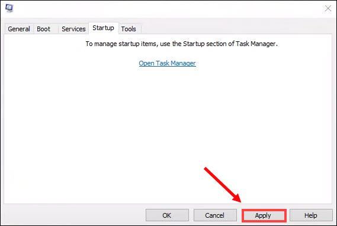The width and height of the screenshot is (337, 226).
Task: Click the System Configuration icon in title bar
Action: coord(9,8)
